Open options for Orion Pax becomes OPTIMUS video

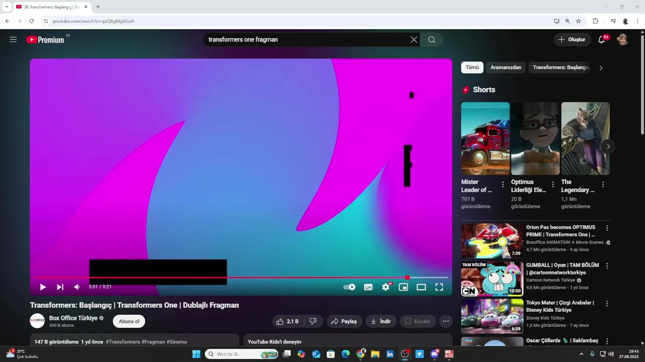[x=607, y=228]
